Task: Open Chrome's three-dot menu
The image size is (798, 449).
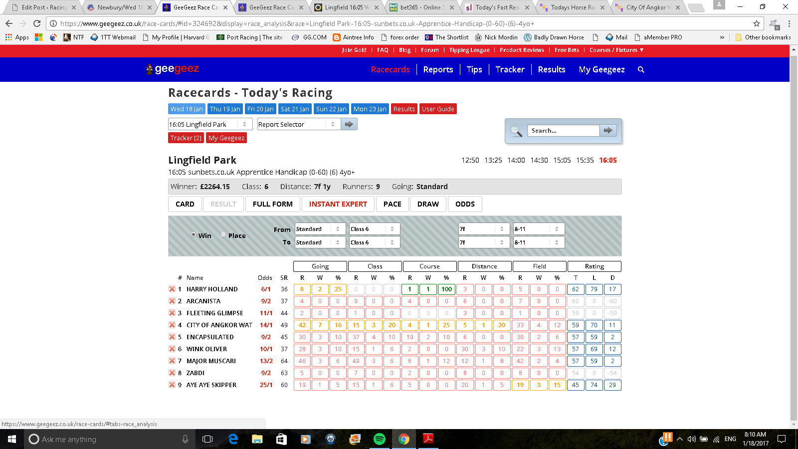Action: tap(789, 23)
